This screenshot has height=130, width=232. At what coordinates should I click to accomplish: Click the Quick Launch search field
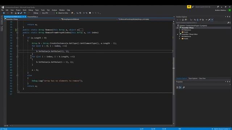pyautogui.click(x=206, y=7)
